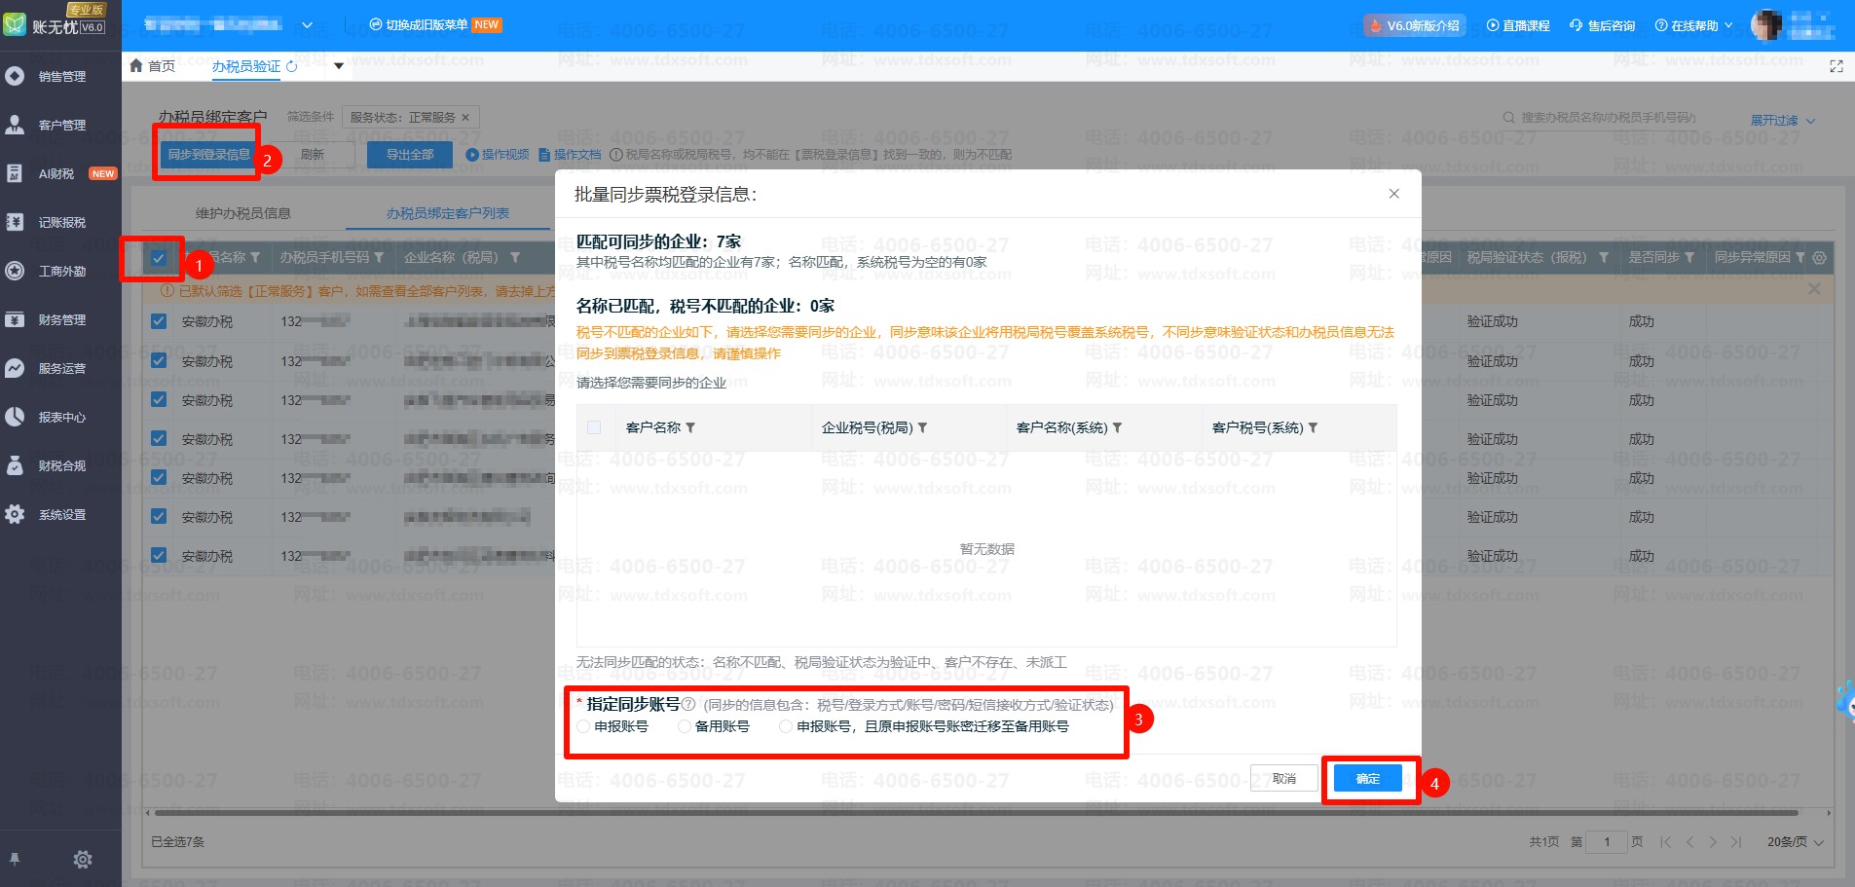
Task: Switch to 维护办税员信息 tab
Action: tap(242, 213)
